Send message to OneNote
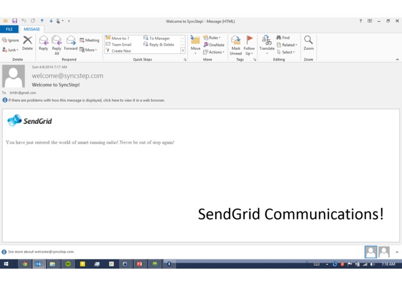The image size is (402, 286). click(214, 45)
